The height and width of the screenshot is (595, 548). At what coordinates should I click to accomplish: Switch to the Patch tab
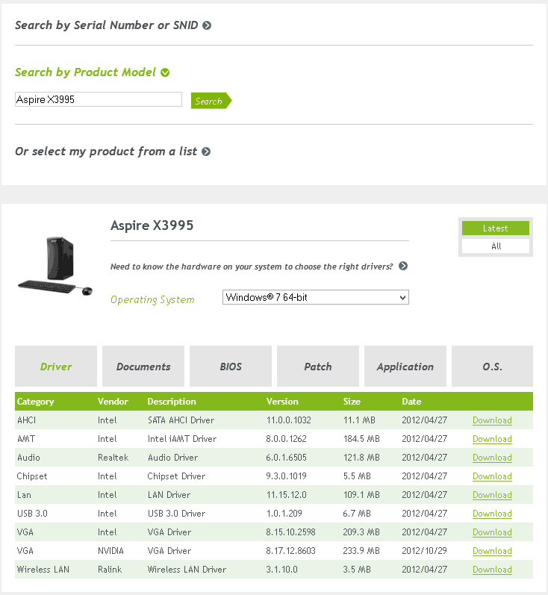[317, 367]
